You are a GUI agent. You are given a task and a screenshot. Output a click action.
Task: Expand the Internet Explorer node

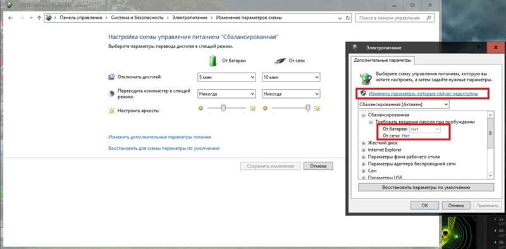click(363, 150)
